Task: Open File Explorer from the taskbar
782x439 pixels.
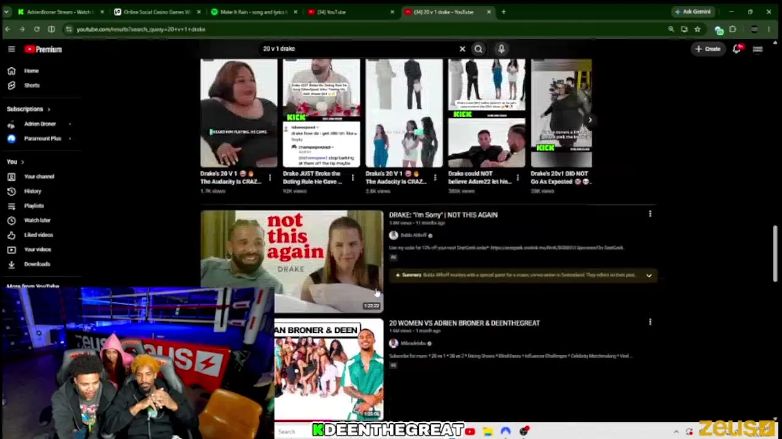Action: point(488,432)
